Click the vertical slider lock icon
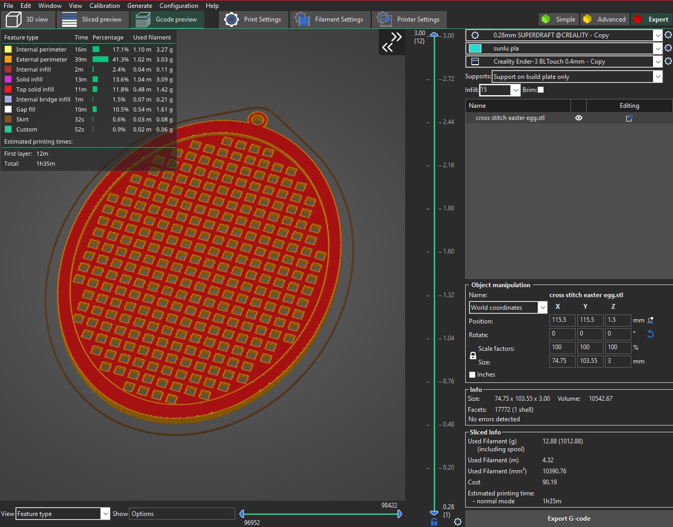This screenshot has width=673, height=527. (x=434, y=522)
